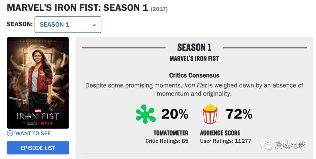Click the italic Iron Fist text in consensus
Image resolution: width=316 pixels, height=159 pixels.
coord(195,85)
